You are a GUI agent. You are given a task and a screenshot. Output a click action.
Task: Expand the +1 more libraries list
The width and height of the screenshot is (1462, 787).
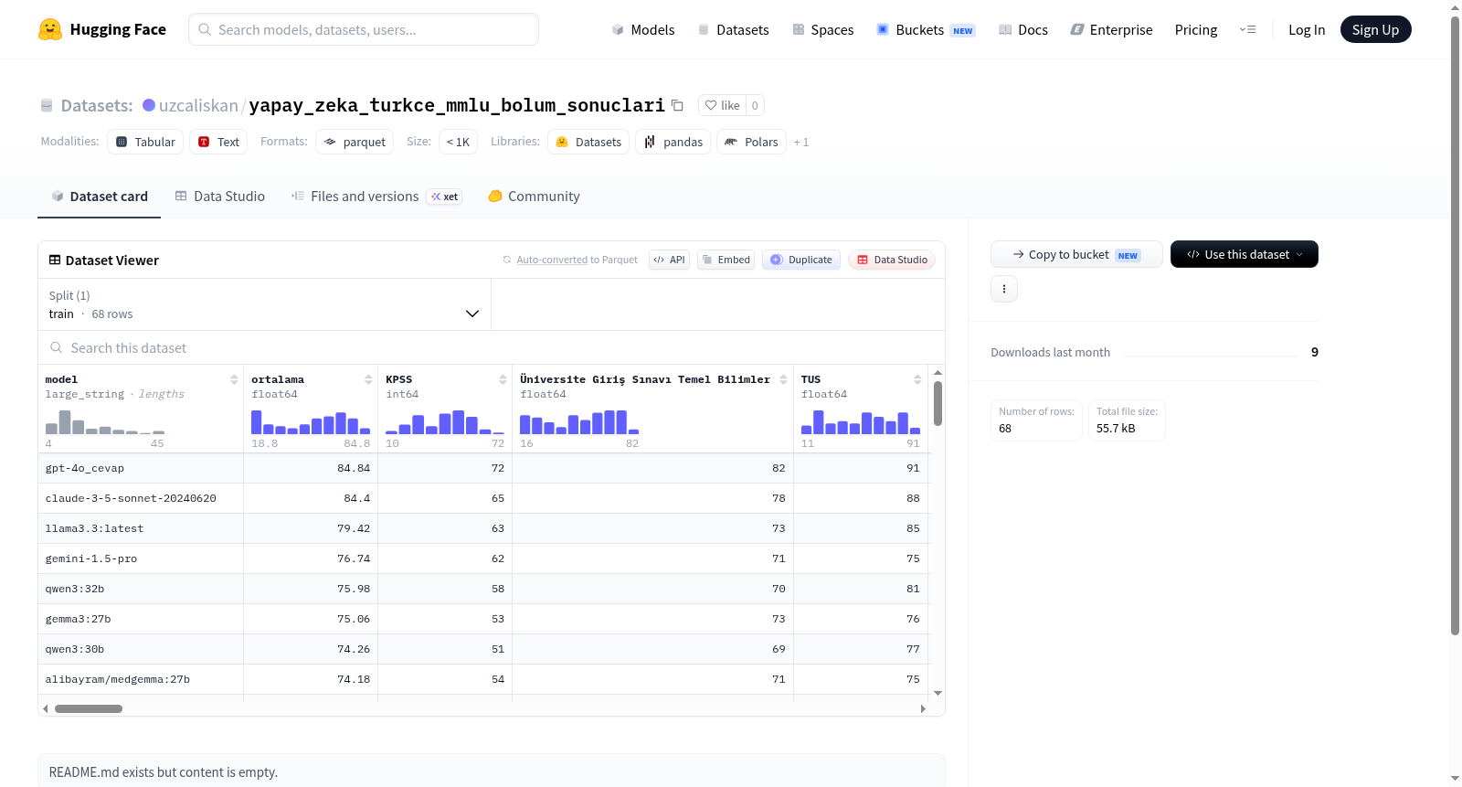click(x=801, y=142)
